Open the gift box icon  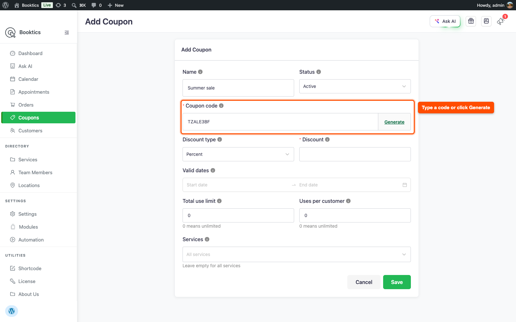click(x=471, y=21)
